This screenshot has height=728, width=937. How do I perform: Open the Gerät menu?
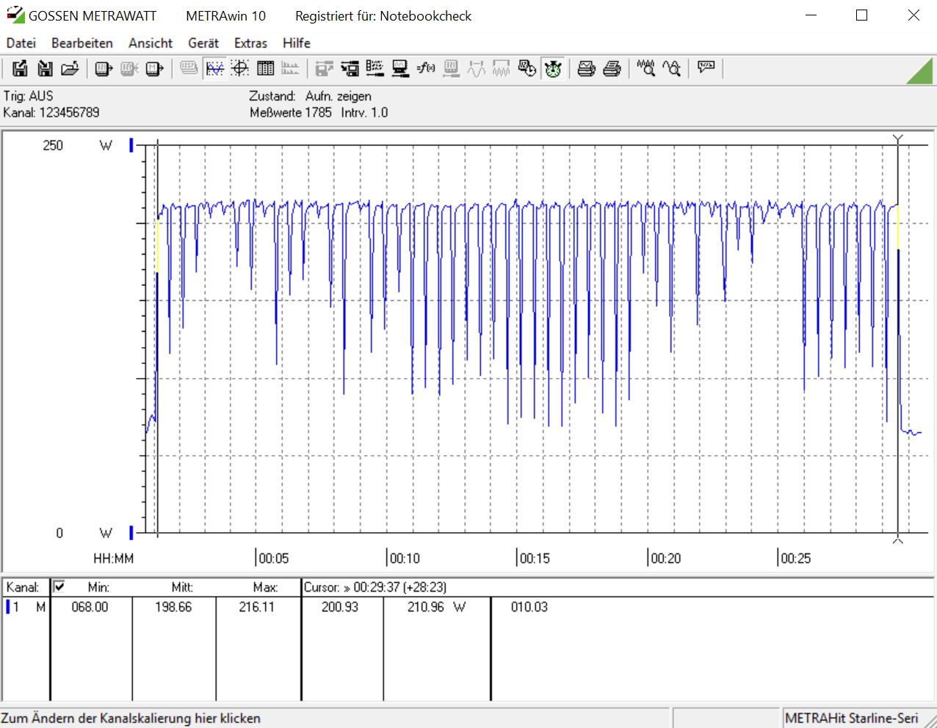[x=203, y=43]
